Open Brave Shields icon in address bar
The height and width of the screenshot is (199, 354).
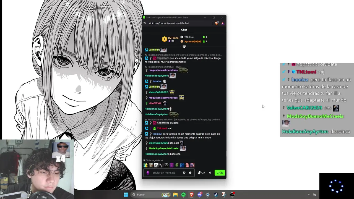point(217,23)
